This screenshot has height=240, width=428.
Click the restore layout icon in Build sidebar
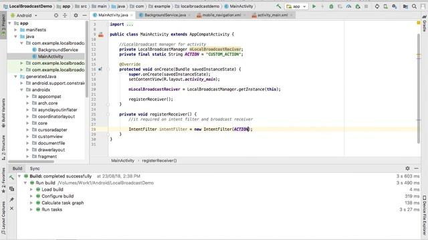11,189
